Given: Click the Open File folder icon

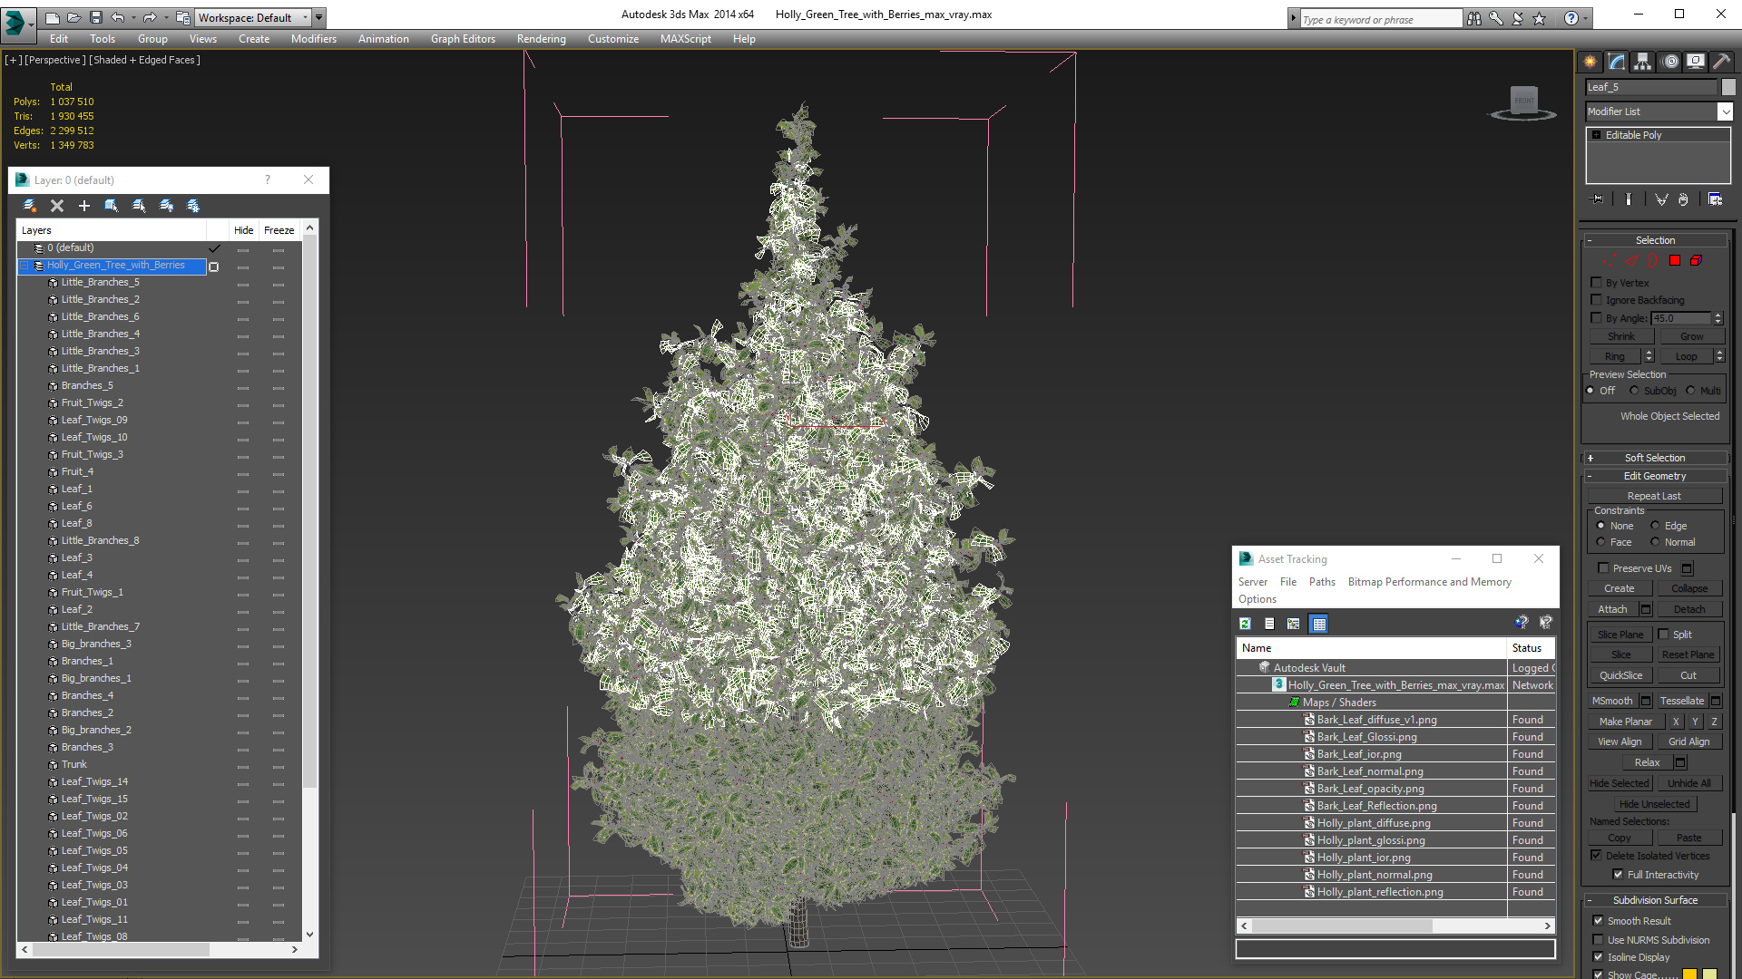Looking at the screenshot, I should (74, 17).
